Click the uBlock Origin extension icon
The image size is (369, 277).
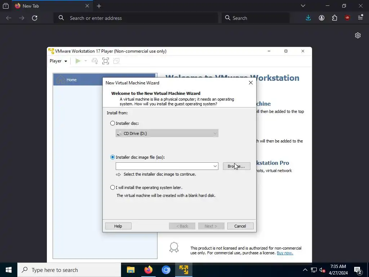click(x=347, y=18)
